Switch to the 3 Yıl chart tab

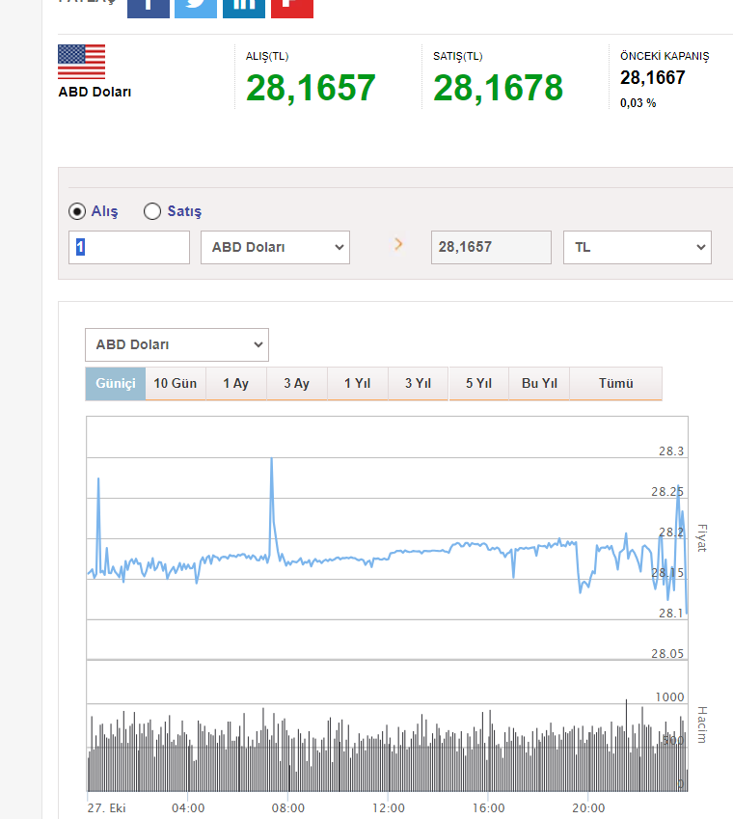(418, 383)
